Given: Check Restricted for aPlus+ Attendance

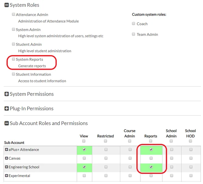Looking at the screenshot, I should 106,149.
